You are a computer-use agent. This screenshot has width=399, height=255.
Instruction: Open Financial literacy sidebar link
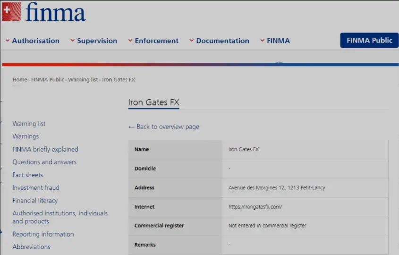click(35, 201)
